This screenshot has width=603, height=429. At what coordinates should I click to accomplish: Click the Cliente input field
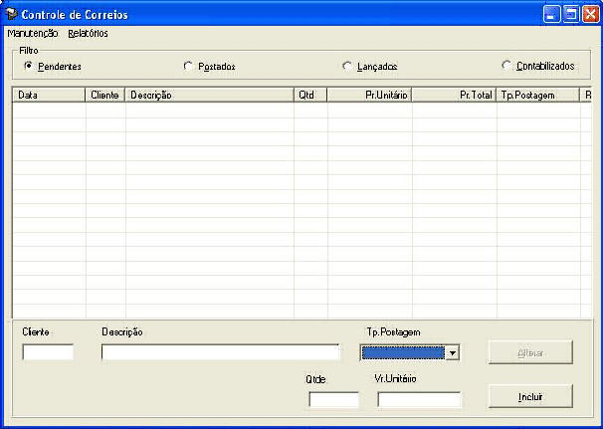(48, 351)
